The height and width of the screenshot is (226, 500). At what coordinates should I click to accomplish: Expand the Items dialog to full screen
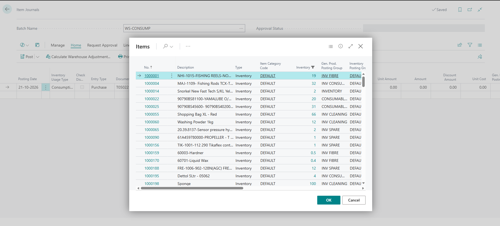(351, 46)
